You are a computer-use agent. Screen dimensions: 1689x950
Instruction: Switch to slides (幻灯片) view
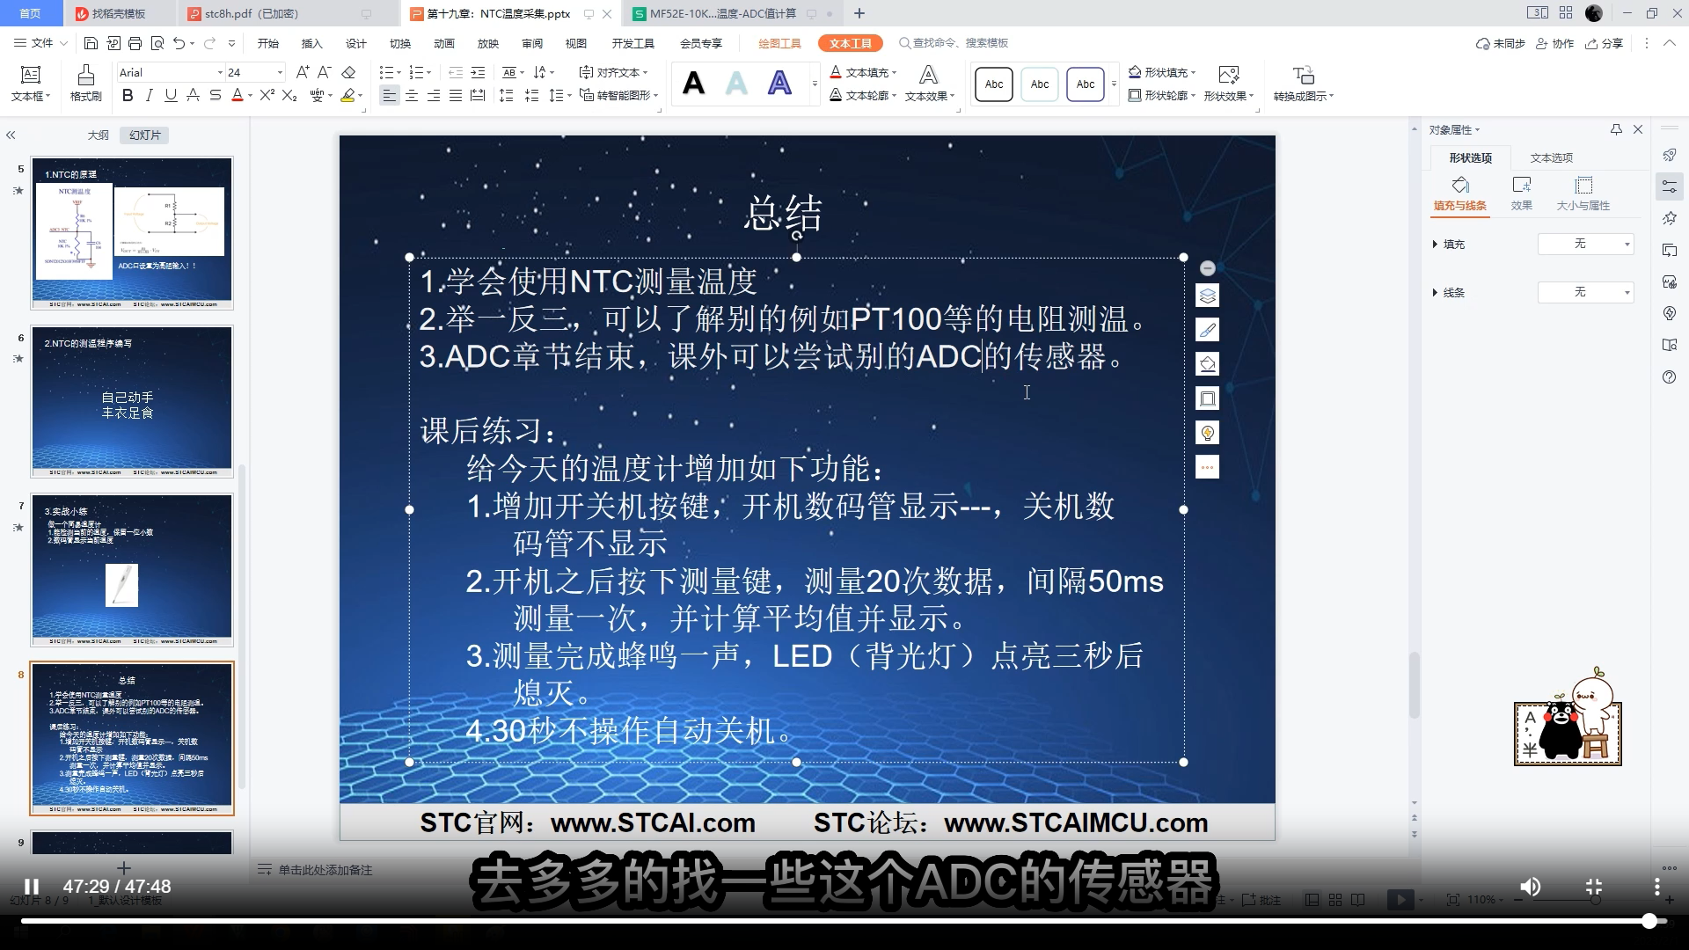[x=144, y=135]
